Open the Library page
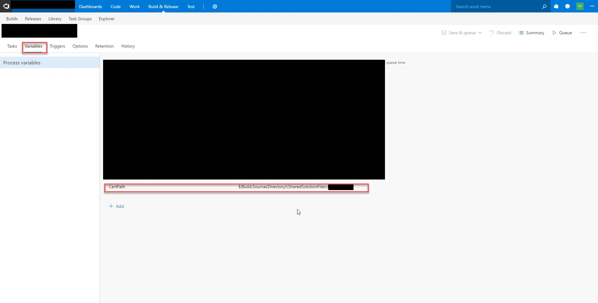The height and width of the screenshot is (303, 598). tap(55, 19)
